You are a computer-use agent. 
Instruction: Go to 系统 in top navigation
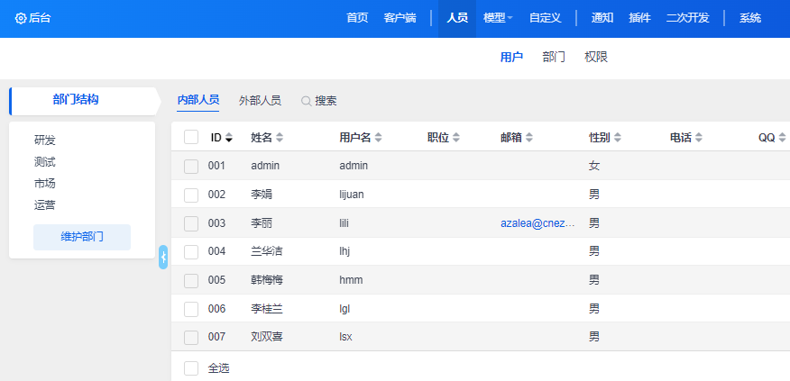(749, 18)
